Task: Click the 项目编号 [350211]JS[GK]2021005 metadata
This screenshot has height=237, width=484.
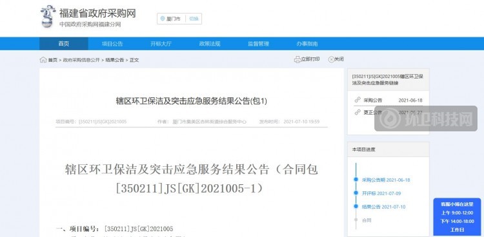Action: click(91, 122)
